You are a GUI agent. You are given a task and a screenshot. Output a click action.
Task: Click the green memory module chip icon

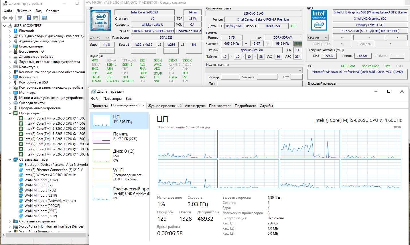pos(298,44)
